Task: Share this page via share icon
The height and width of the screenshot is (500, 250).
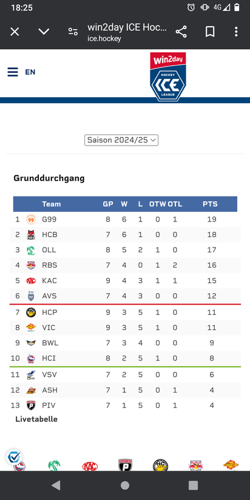Action: [x=181, y=32]
